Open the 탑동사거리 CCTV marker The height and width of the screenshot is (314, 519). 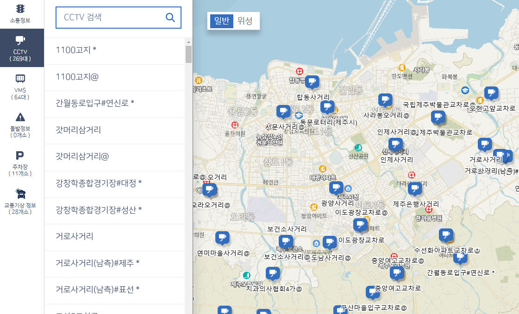point(312,82)
